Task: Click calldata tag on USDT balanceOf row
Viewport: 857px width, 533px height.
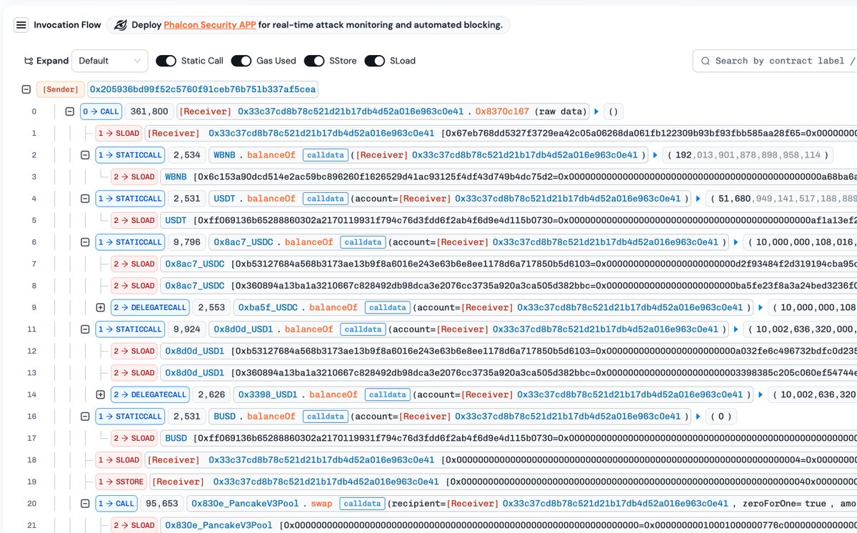Action: 324,199
